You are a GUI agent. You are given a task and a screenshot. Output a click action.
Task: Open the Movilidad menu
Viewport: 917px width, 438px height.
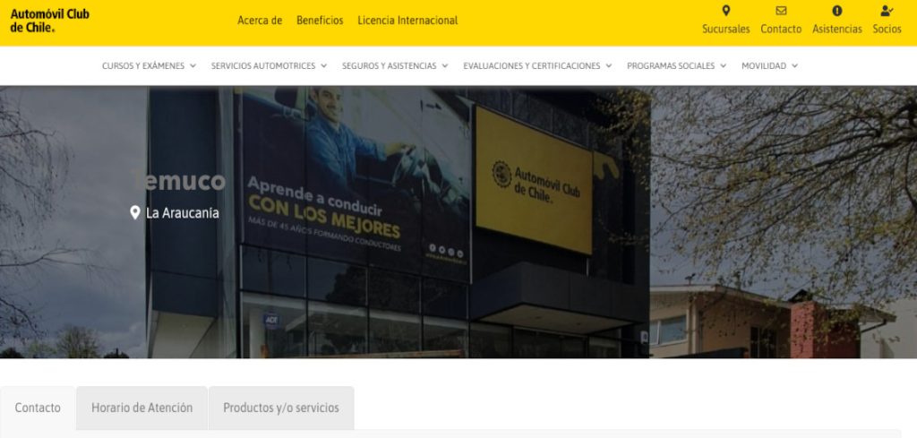click(769, 66)
